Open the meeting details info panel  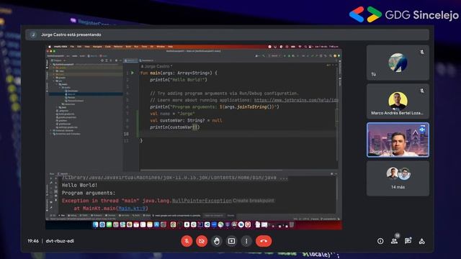(x=380, y=241)
